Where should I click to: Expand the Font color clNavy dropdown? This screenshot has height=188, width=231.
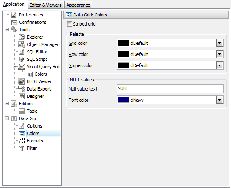pos(219,100)
